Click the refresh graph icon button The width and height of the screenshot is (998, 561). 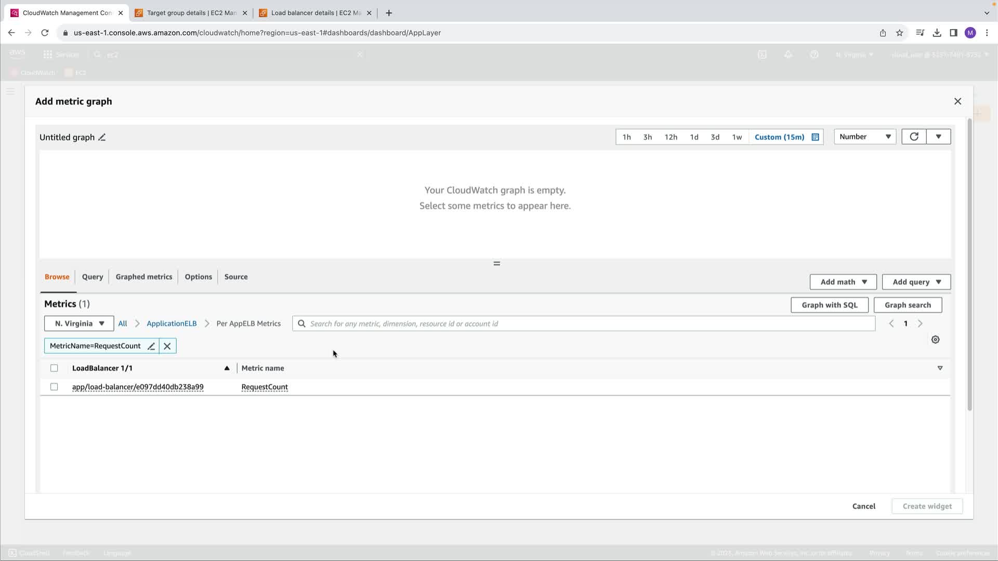click(x=914, y=137)
